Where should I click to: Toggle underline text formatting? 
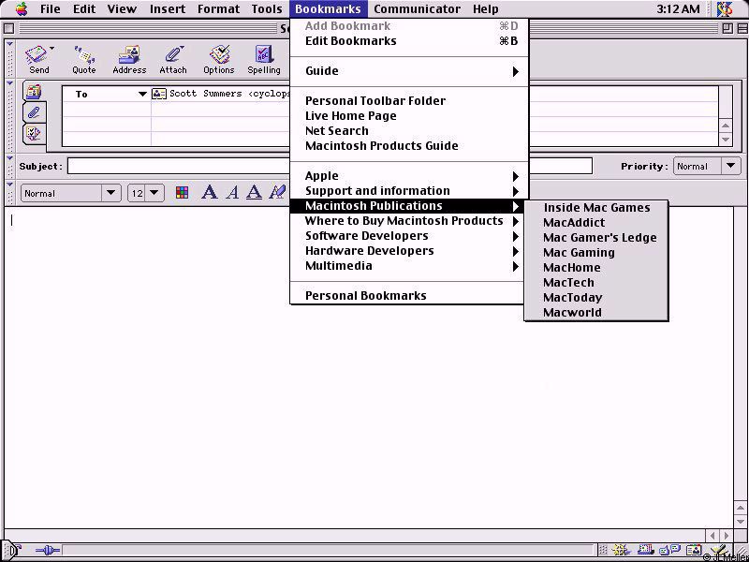pos(254,193)
